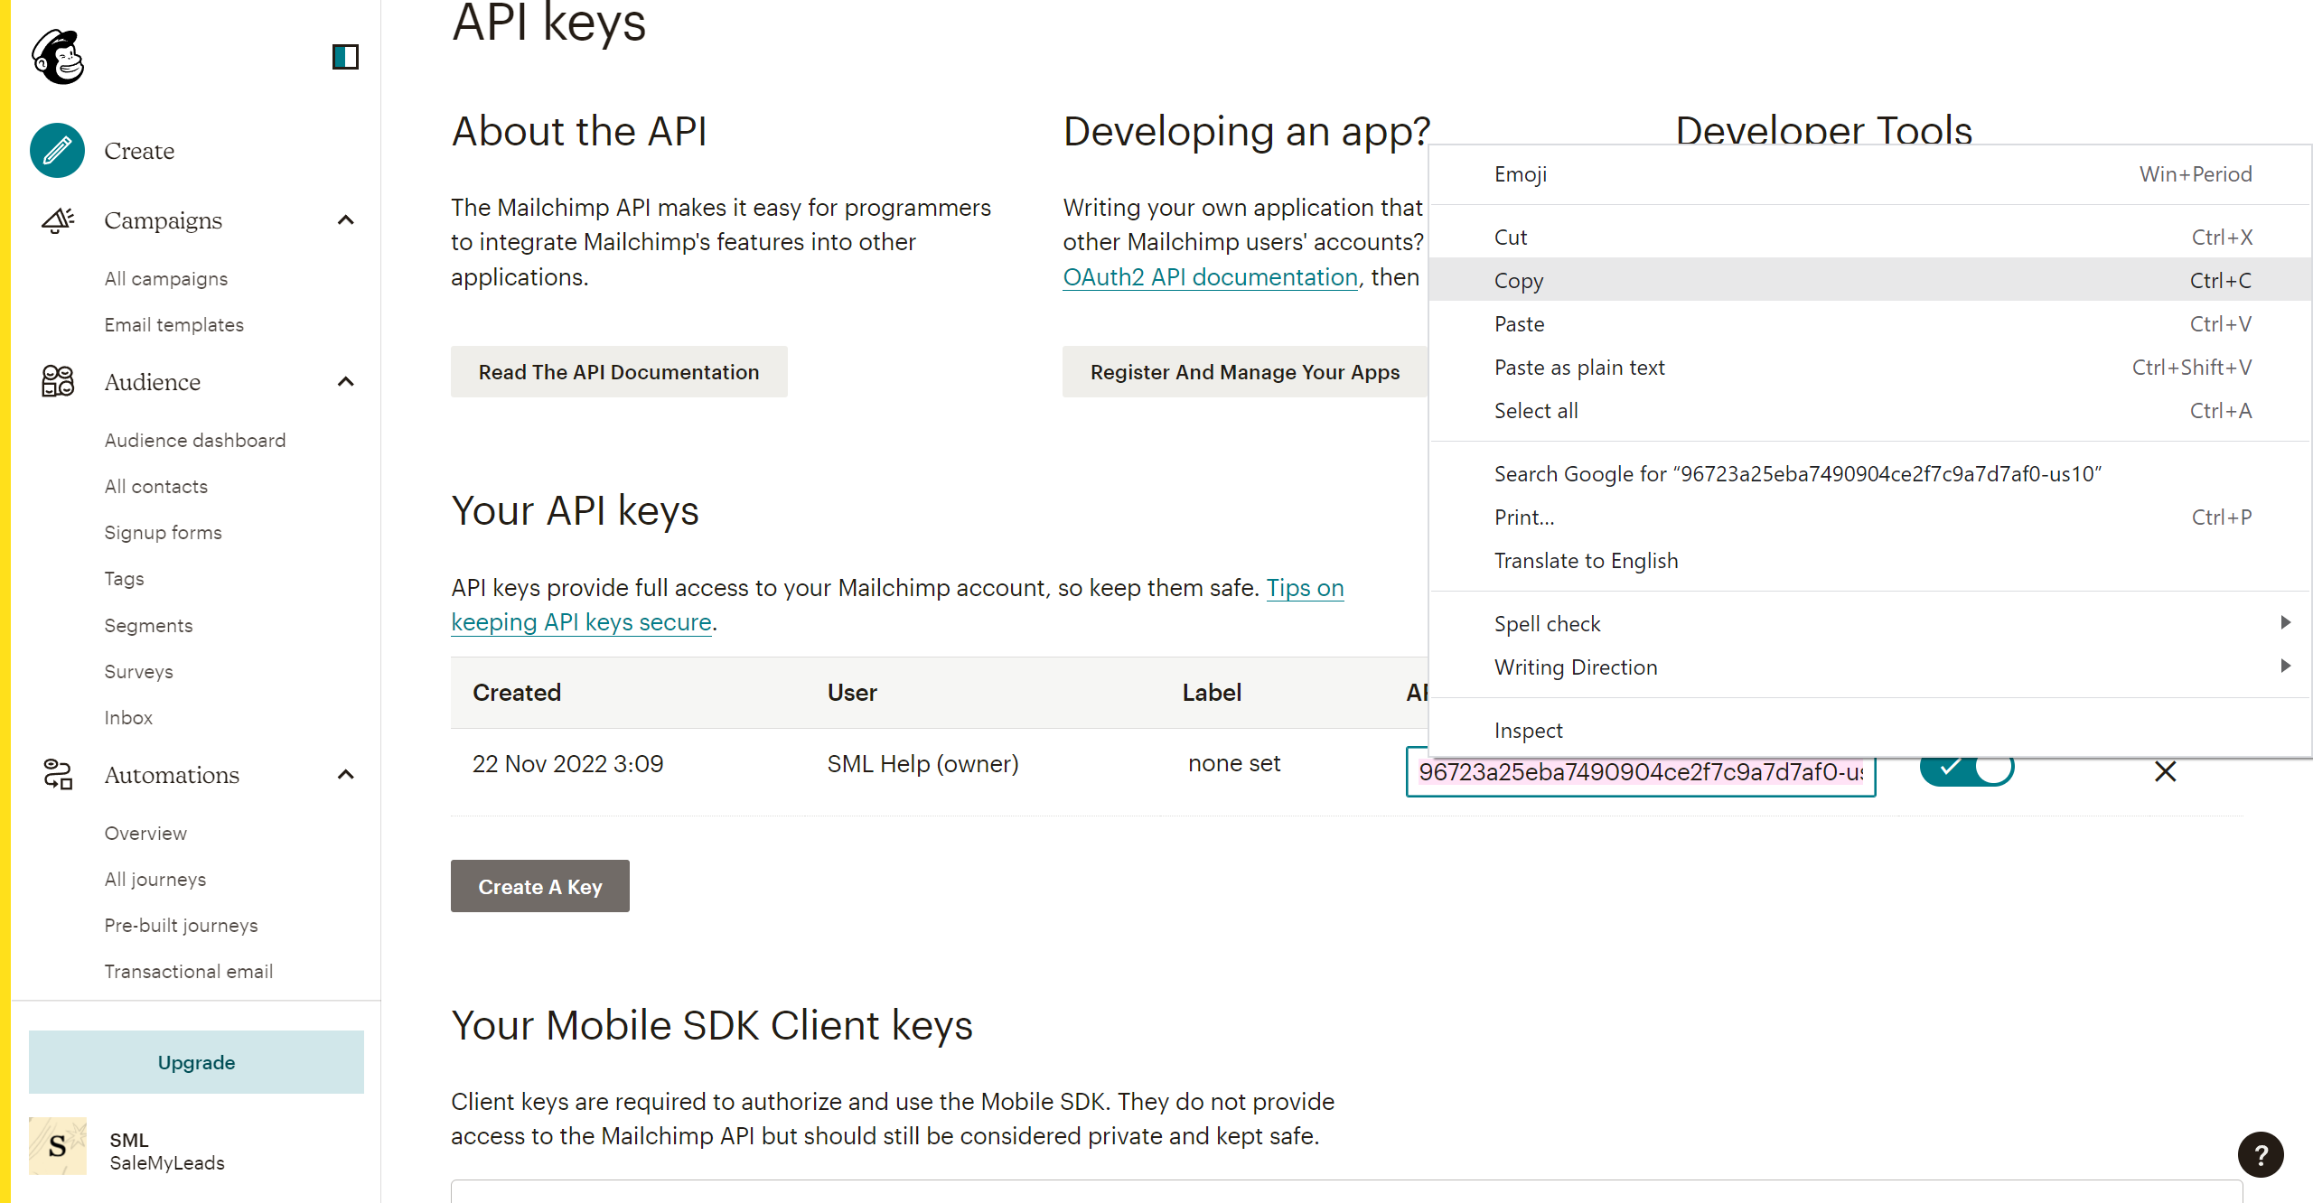Screen dimensions: 2313x1203
Task: Click the Upgrade button
Action: pos(196,1062)
